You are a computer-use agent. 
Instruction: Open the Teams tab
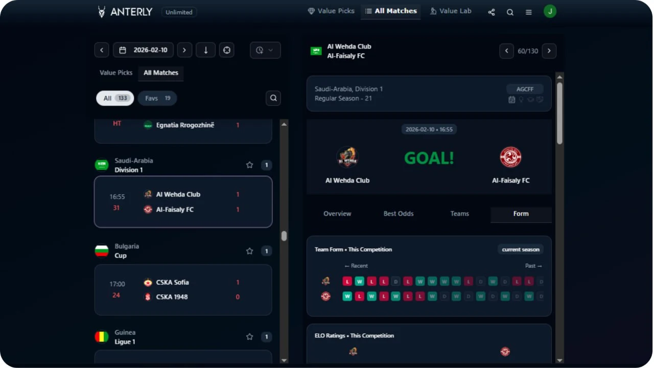coord(459,214)
